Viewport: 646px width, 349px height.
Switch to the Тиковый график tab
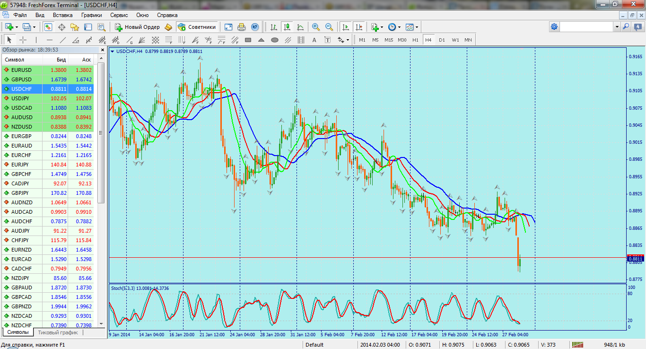tap(58, 332)
